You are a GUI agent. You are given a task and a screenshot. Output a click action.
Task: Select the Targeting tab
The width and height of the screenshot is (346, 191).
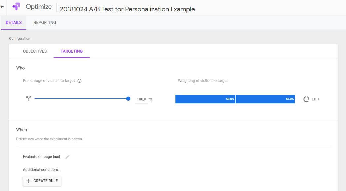72,51
